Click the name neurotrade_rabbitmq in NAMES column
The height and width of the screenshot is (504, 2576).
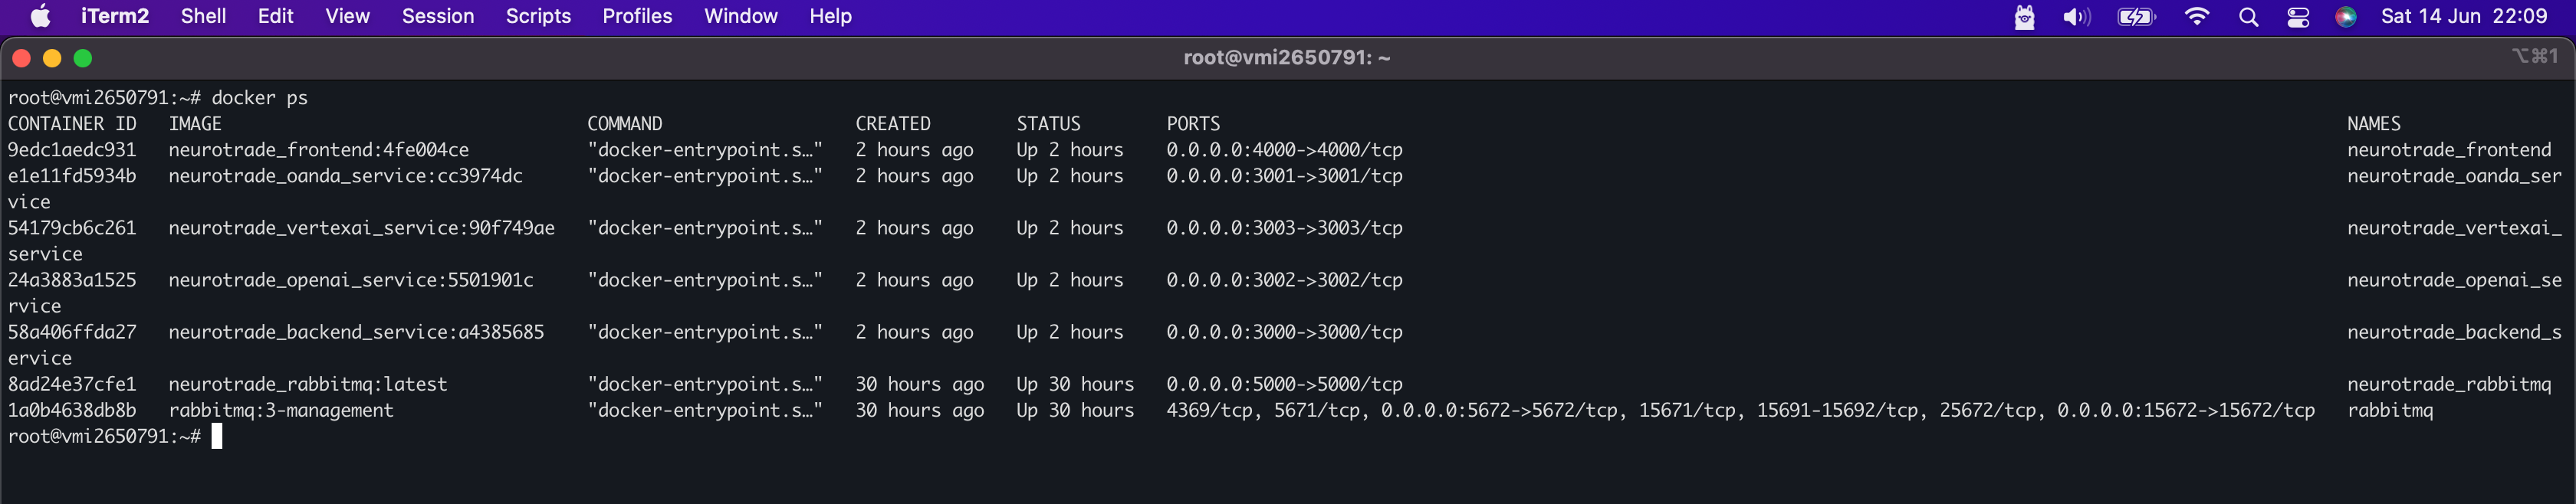point(2449,384)
